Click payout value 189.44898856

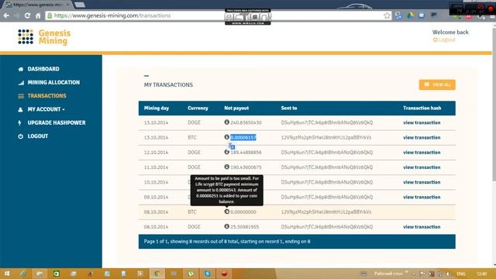pos(246,153)
